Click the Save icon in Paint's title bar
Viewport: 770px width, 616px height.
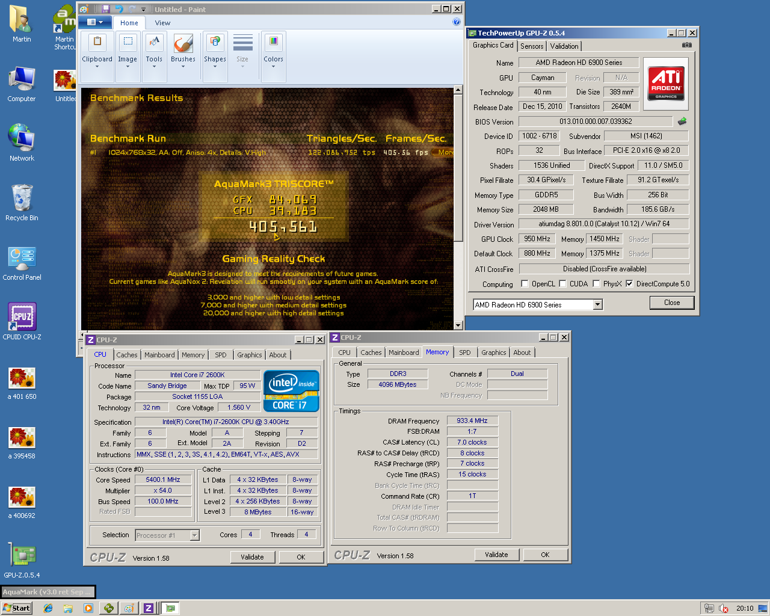(x=106, y=9)
